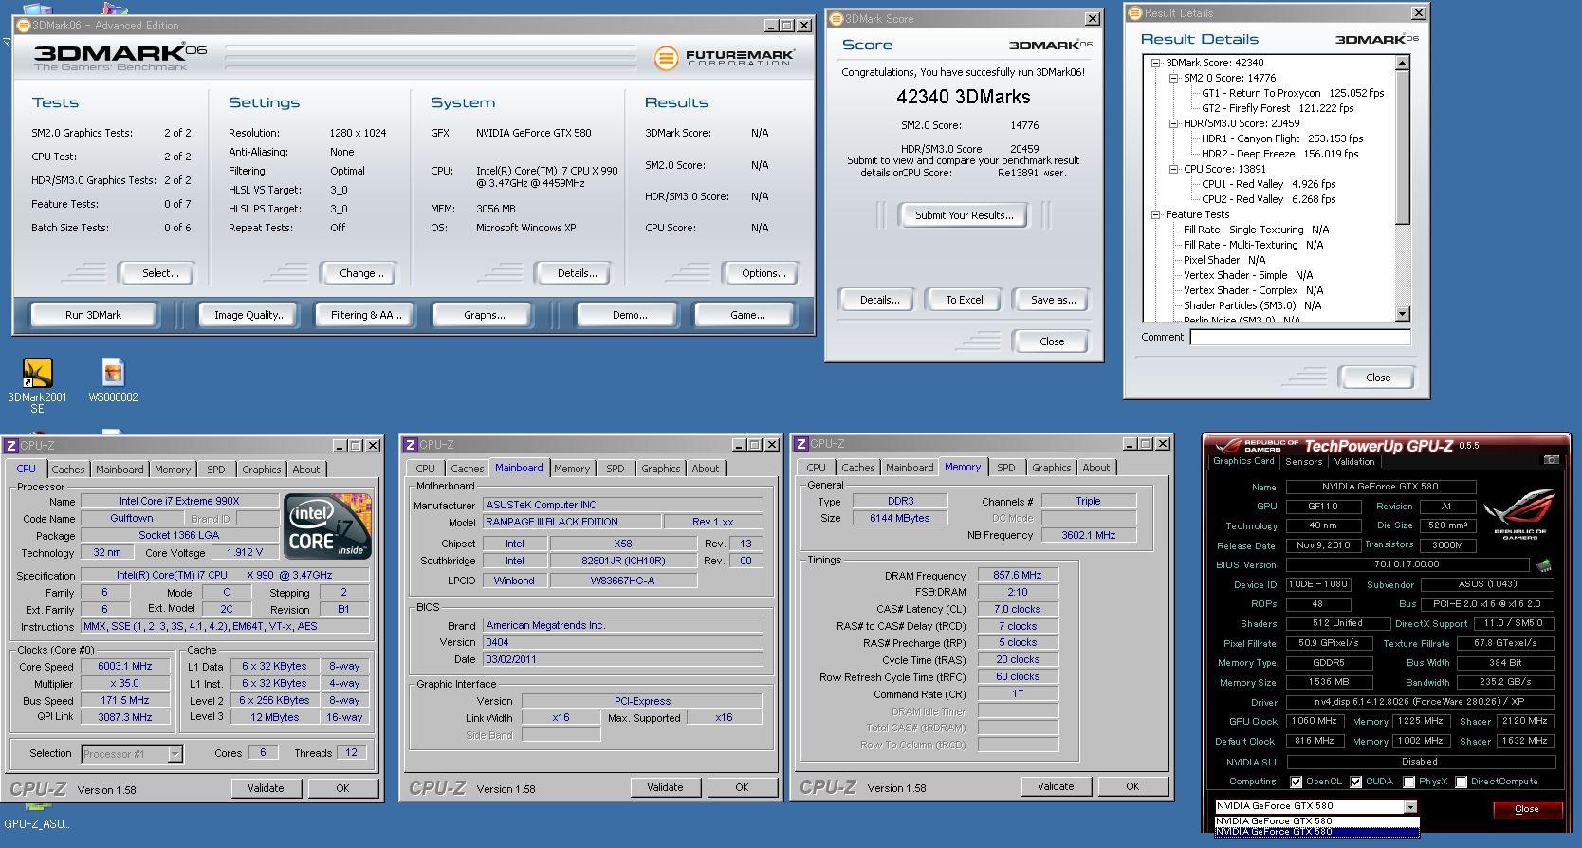Switch to the Sensors tab in GPU-Z
1582x848 pixels.
click(x=1303, y=462)
